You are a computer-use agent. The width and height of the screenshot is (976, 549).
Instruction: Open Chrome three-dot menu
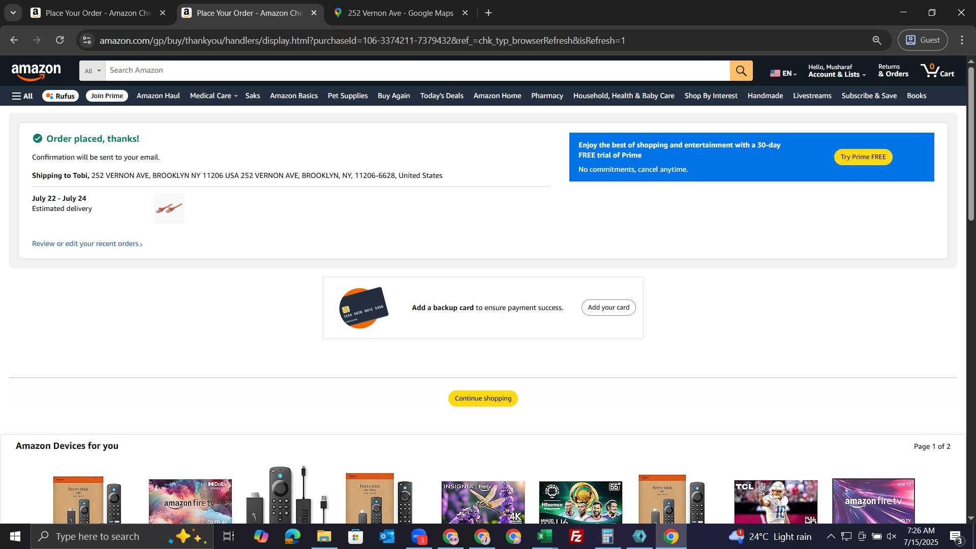962,40
